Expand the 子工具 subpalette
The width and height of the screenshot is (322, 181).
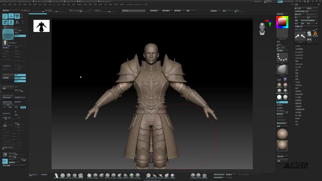(x=298, y=46)
